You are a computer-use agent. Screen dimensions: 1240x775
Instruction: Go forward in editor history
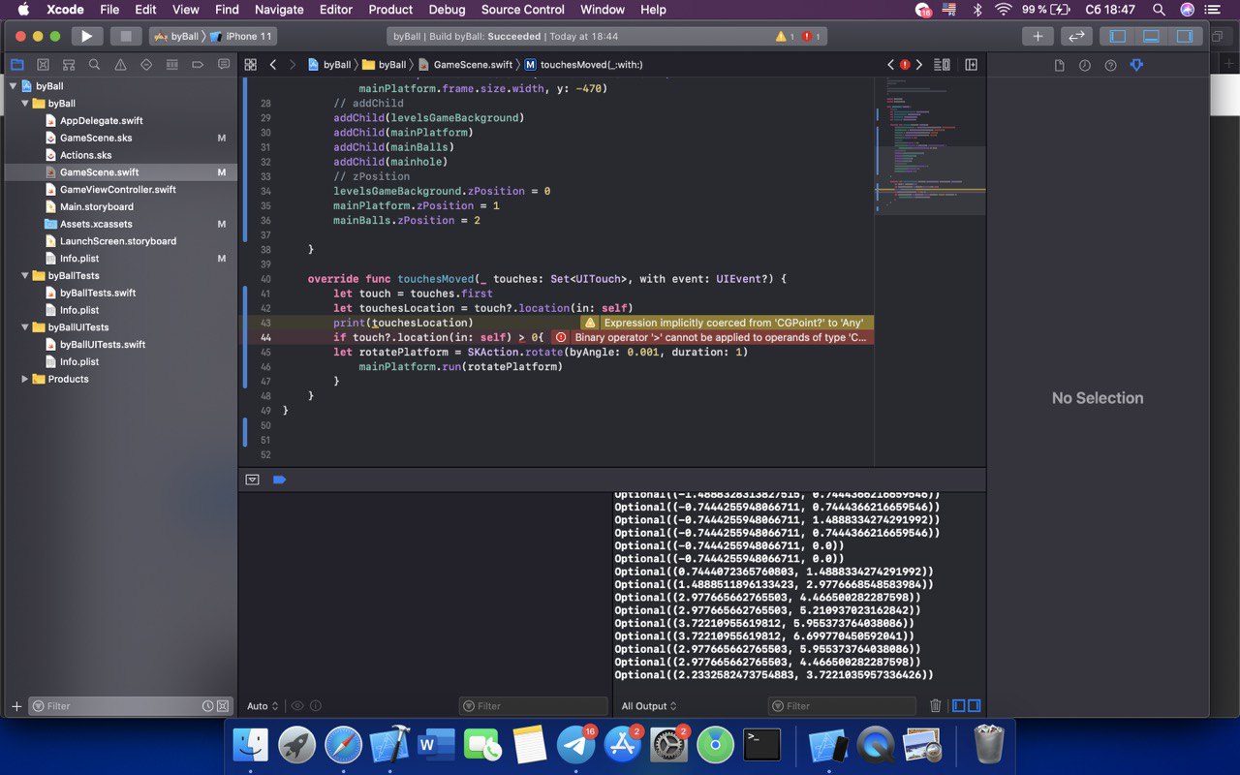(x=293, y=65)
